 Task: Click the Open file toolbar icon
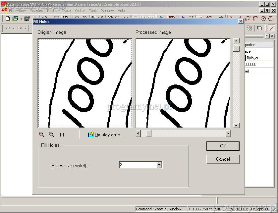pos(15,19)
